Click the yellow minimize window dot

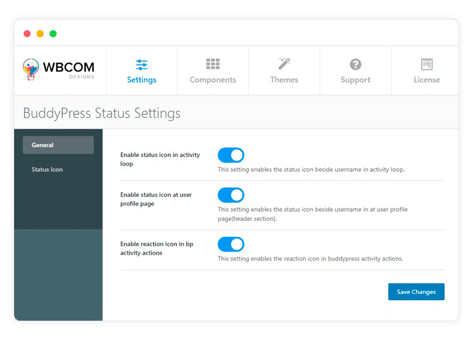40,34
